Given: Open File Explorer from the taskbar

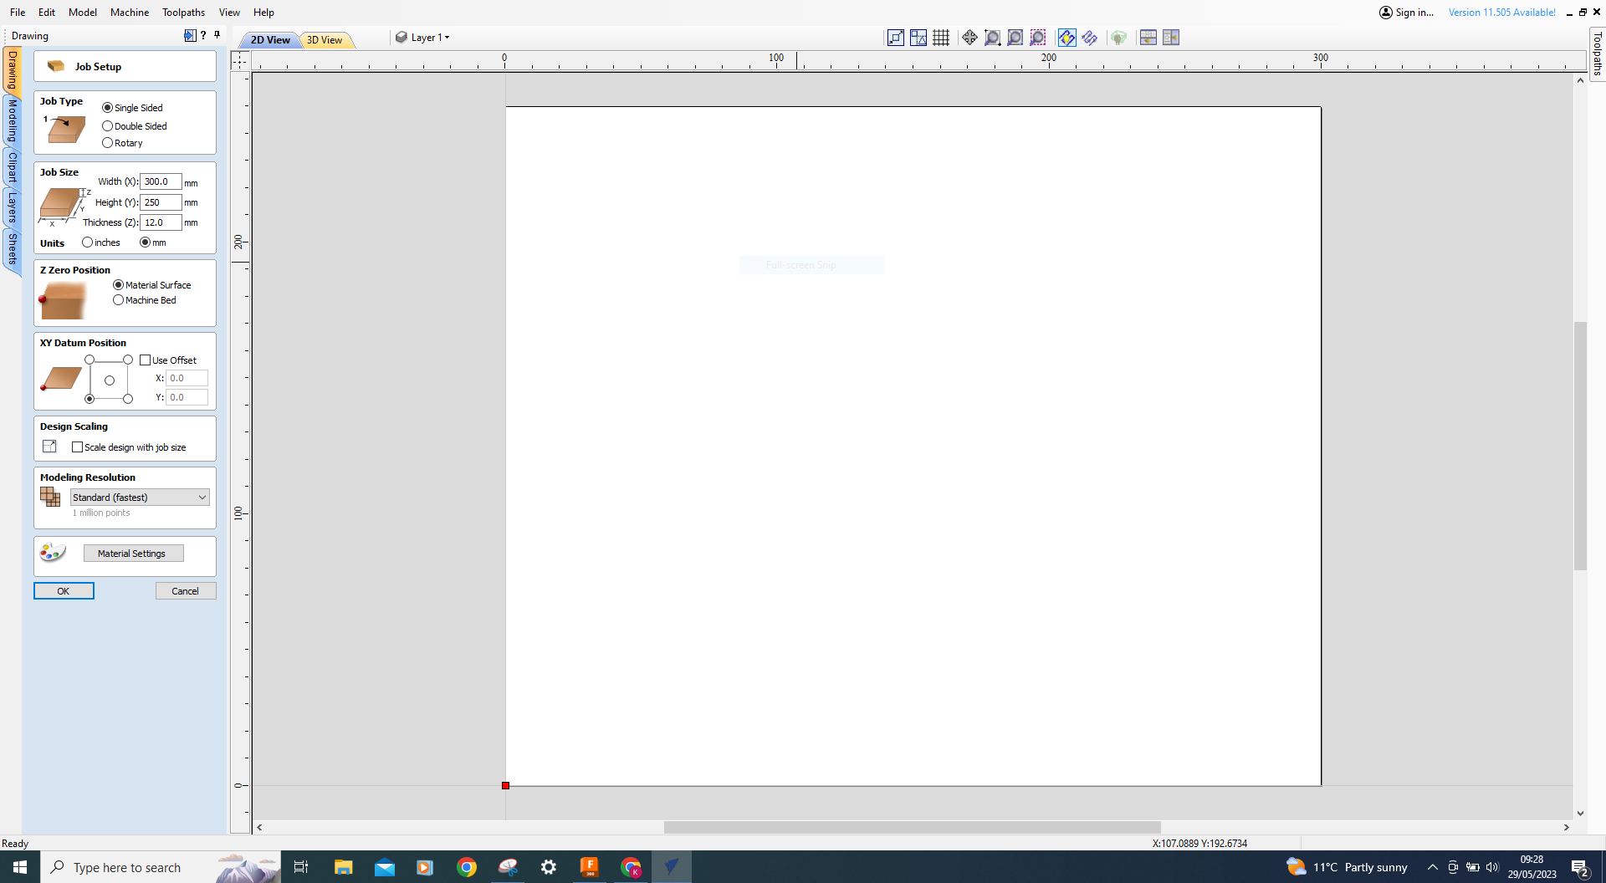Looking at the screenshot, I should point(344,867).
